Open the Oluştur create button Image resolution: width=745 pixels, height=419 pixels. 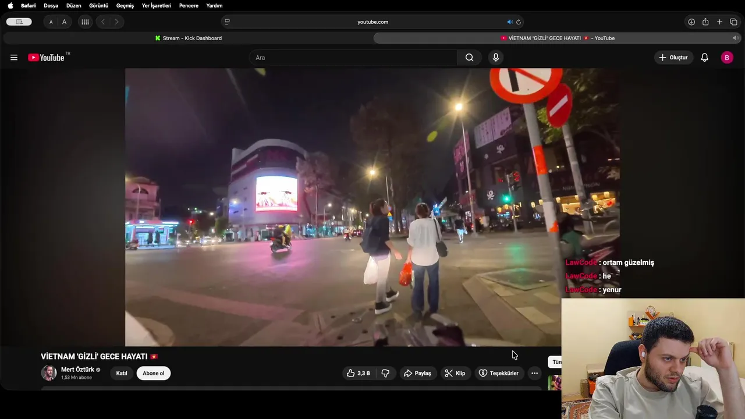(674, 58)
